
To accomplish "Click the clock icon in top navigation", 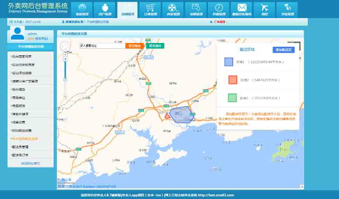I will click(x=219, y=10).
